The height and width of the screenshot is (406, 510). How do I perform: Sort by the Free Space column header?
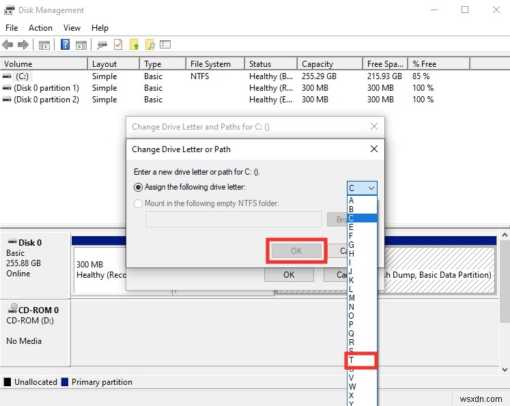tap(386, 64)
